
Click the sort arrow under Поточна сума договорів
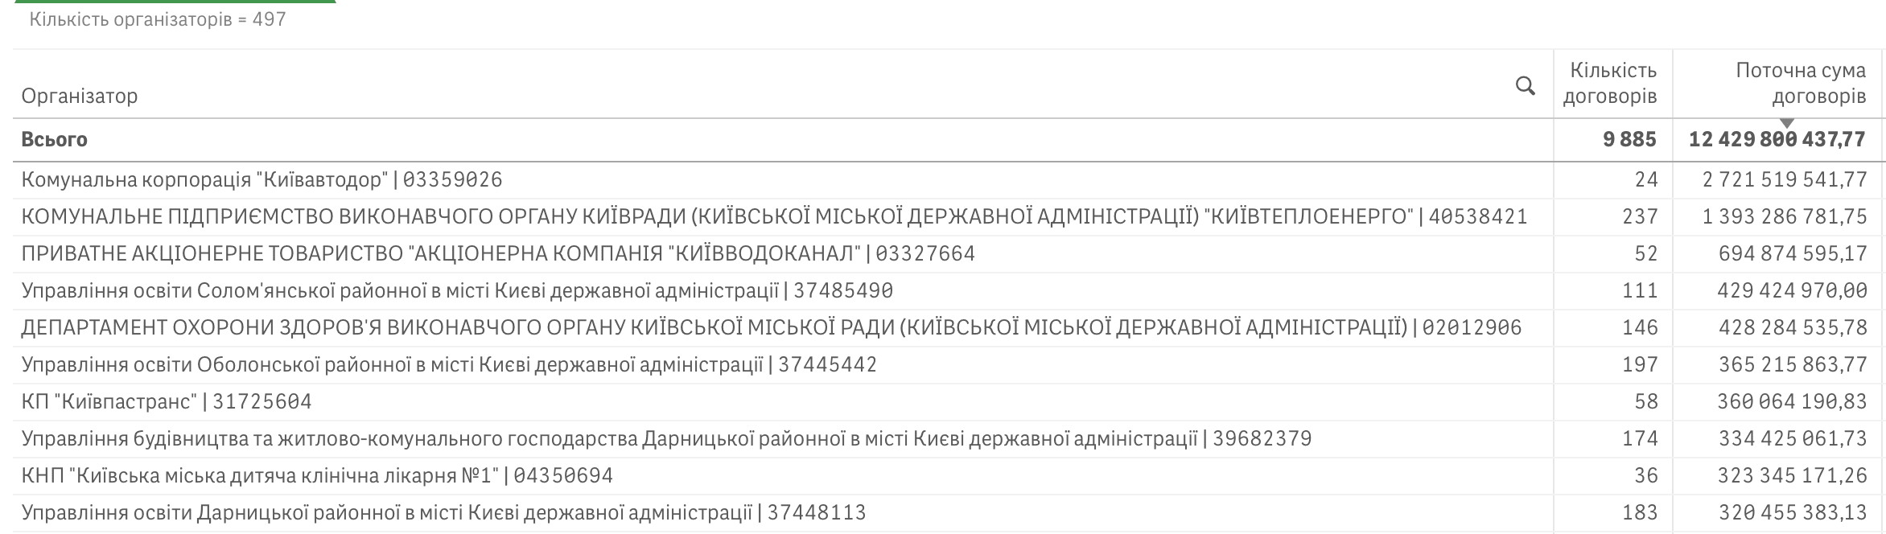[x=1787, y=123]
